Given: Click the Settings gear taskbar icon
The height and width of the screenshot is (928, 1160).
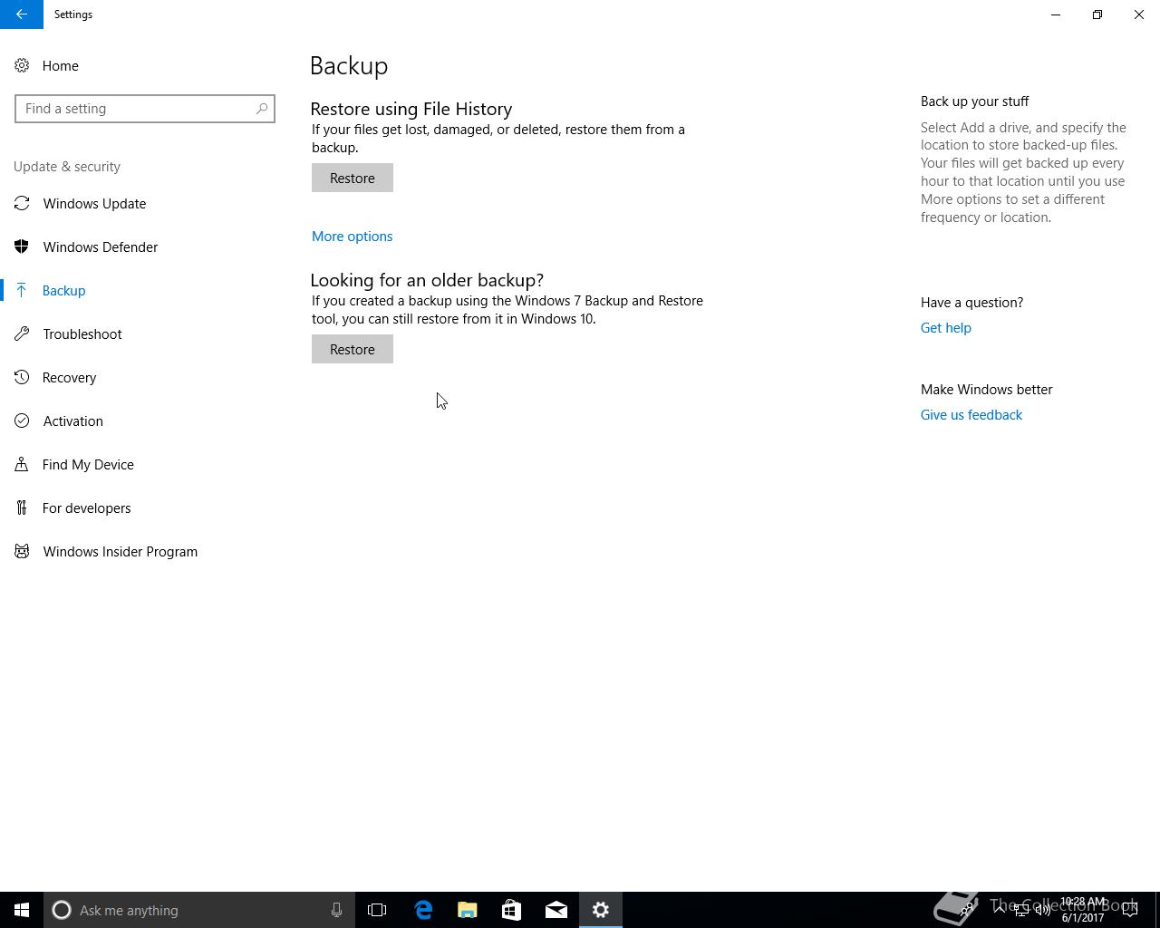Looking at the screenshot, I should click(x=601, y=910).
